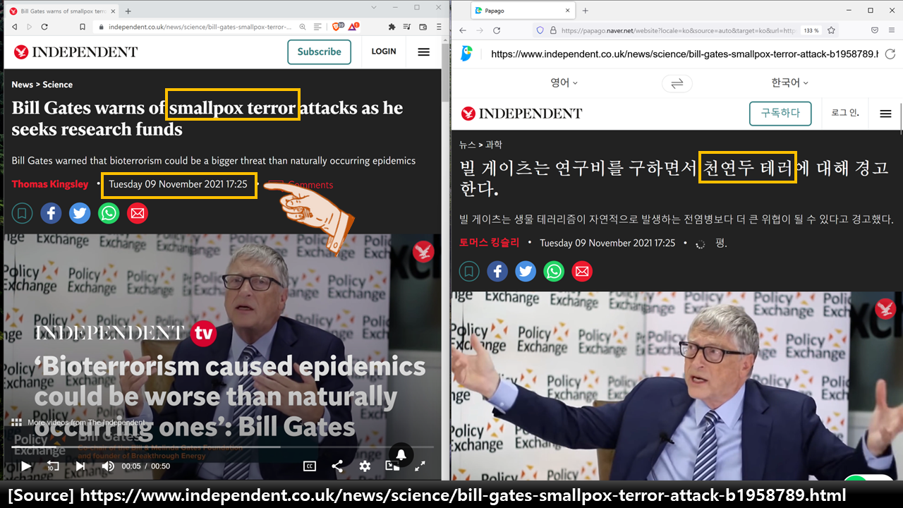Image resolution: width=903 pixels, height=508 pixels.
Task: Click the 133 % zoom indicator
Action: [811, 30]
